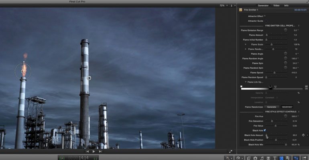Click the Generate randomizer button
The width and height of the screenshot is (309, 160).
pos(272,107)
